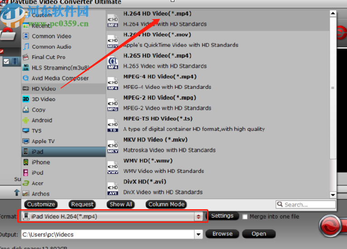Click the Show All button
Screen dimensions: 347x249
(x=121, y=204)
